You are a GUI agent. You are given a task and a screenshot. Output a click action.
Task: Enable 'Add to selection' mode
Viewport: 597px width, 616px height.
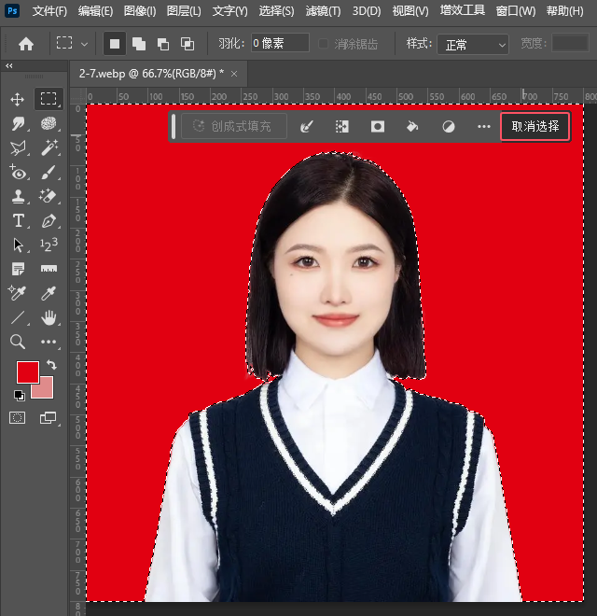tap(139, 44)
